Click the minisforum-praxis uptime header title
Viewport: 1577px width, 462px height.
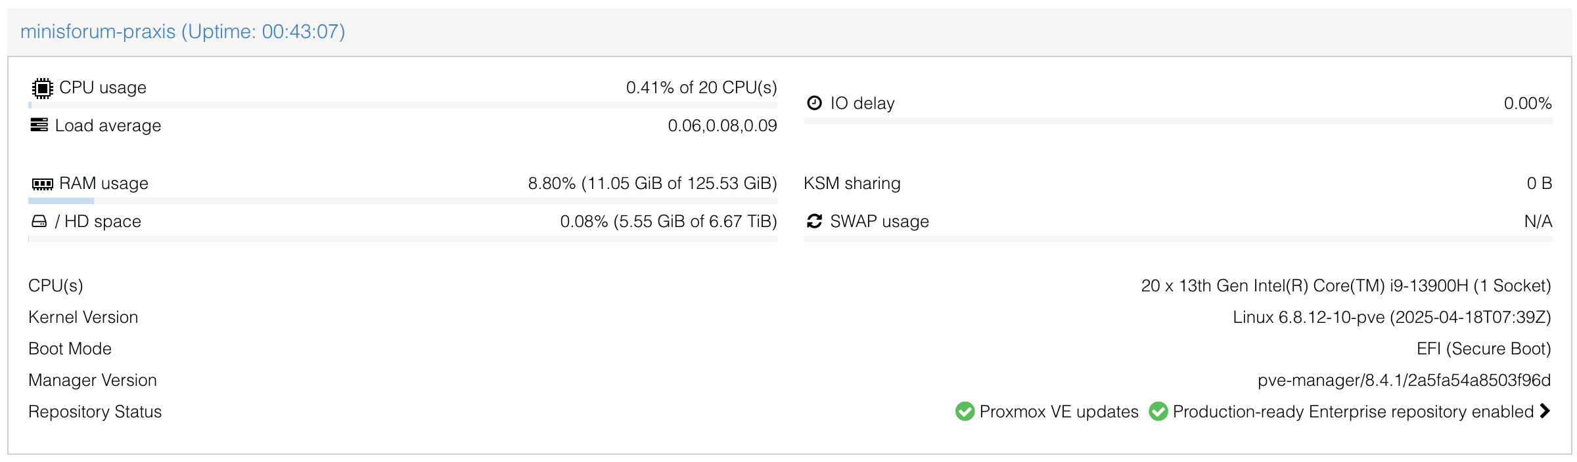tap(183, 31)
